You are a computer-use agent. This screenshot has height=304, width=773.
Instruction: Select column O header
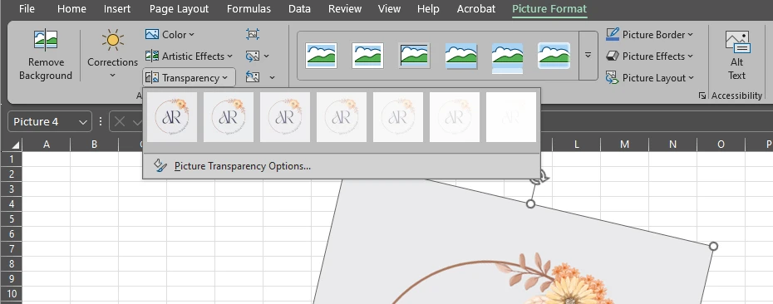721,145
